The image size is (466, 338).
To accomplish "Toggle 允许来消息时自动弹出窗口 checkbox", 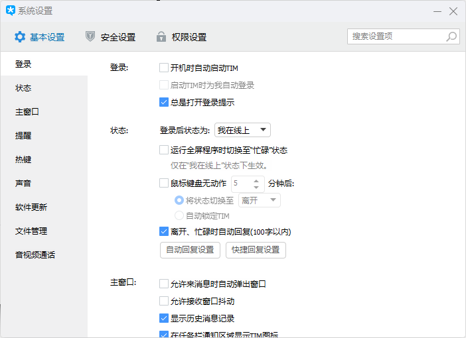I will point(164,284).
